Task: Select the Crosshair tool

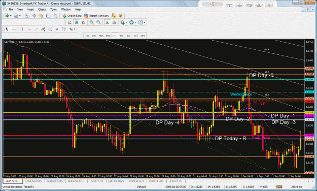Action: pyautogui.click(x=14, y=29)
